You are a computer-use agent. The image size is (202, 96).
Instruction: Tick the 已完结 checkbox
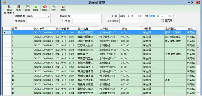[x=162, y=21]
